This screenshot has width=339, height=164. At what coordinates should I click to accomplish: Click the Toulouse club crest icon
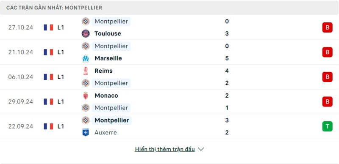point(86,33)
